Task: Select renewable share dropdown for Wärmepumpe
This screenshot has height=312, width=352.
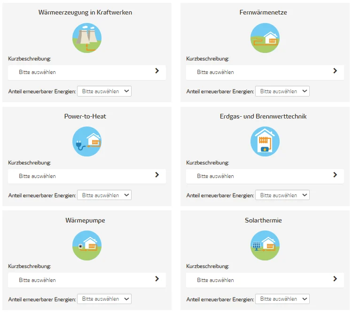Action: click(x=104, y=299)
